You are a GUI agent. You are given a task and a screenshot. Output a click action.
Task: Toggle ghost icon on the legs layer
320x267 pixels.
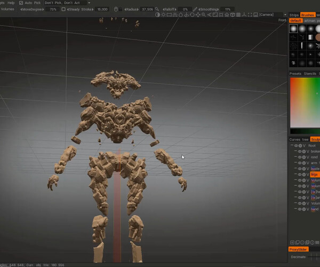[304, 175]
